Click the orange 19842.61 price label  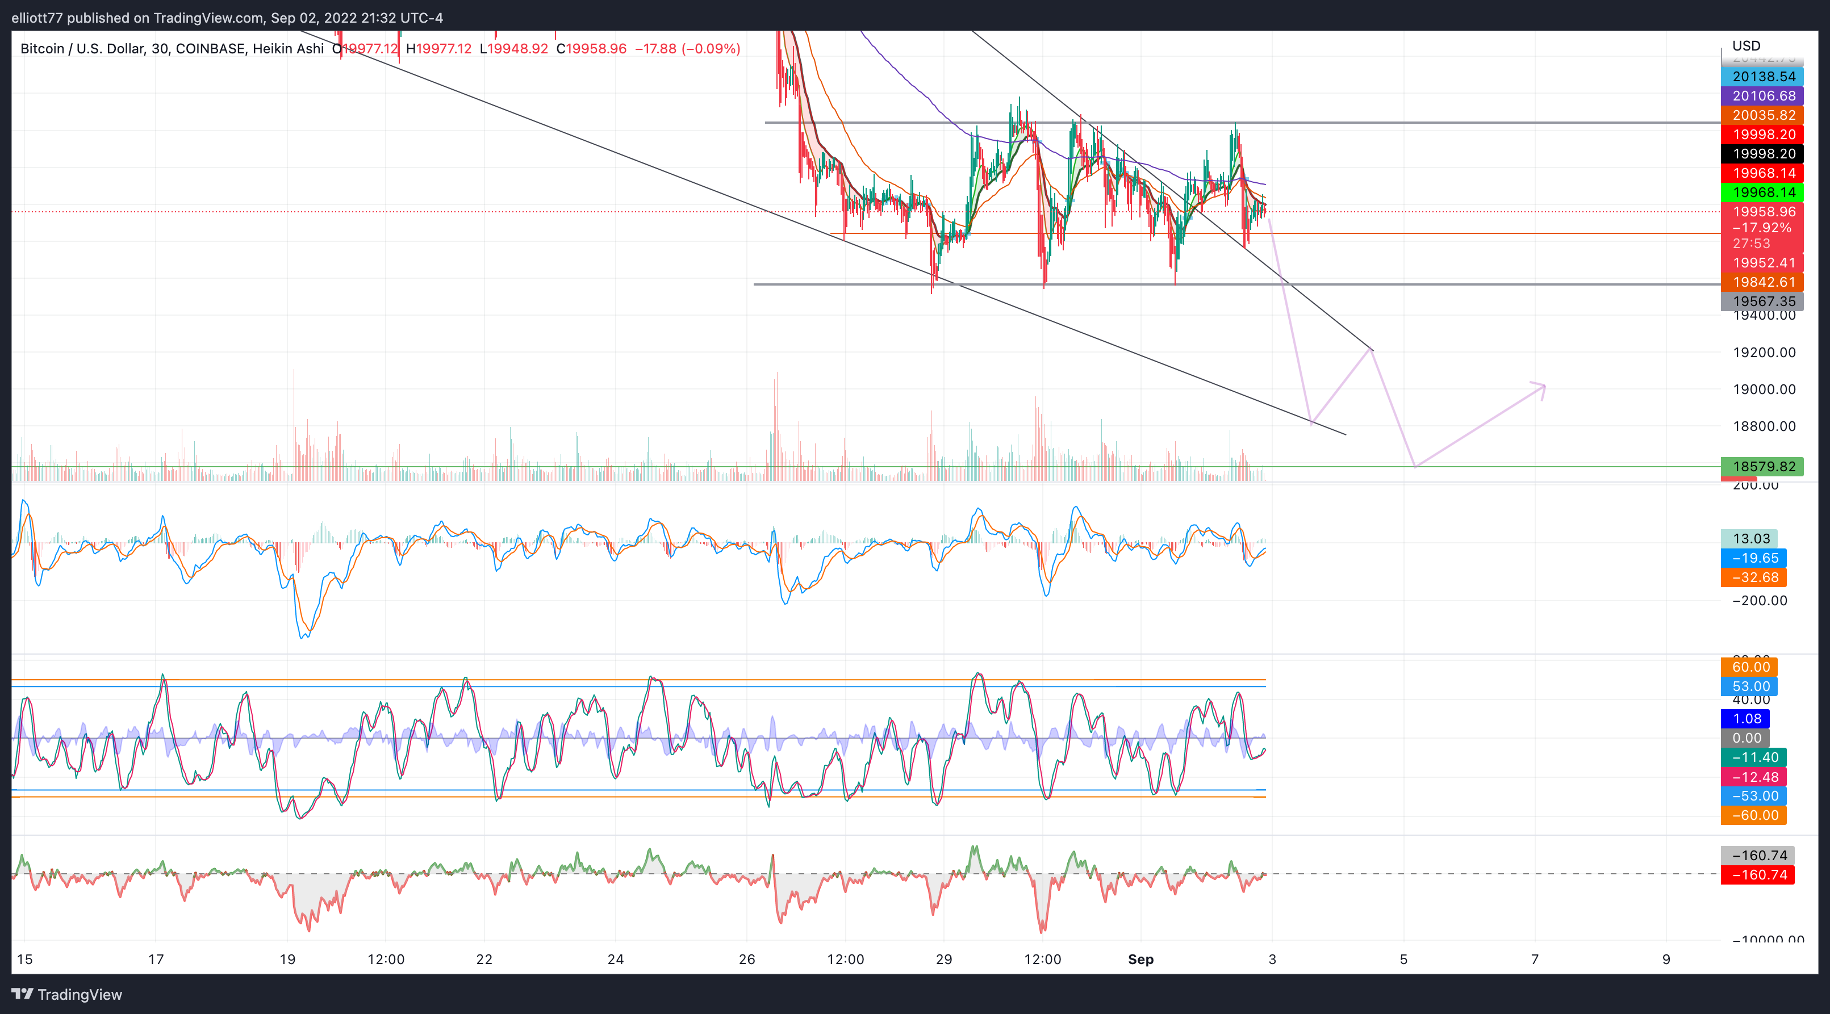tap(1762, 282)
